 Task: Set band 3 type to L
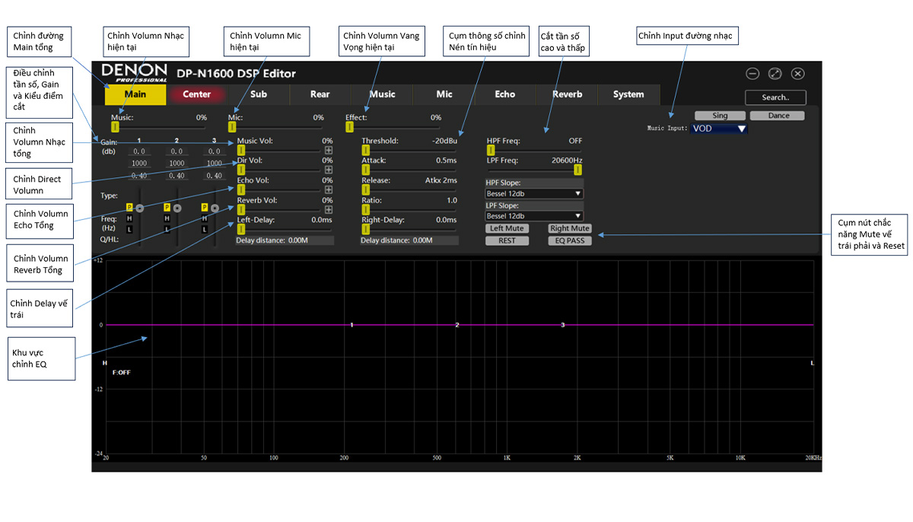[205, 230]
